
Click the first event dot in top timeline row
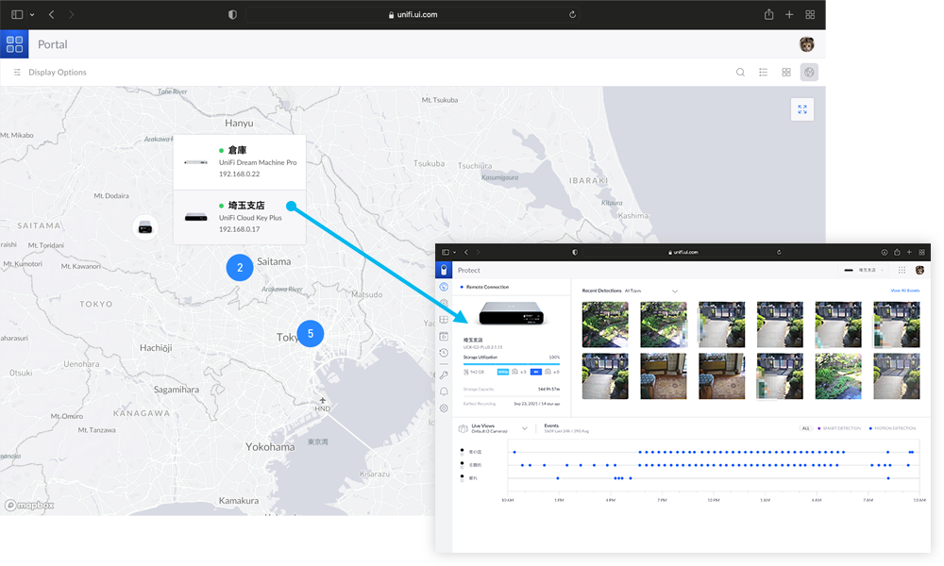[514, 452]
